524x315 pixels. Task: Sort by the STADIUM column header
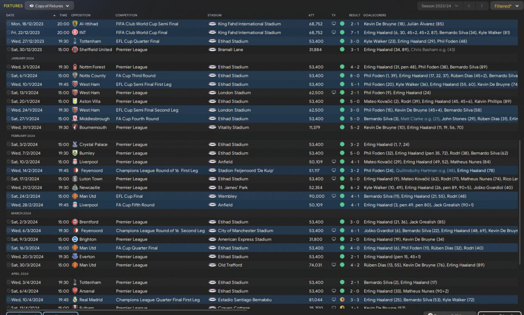tap(215, 16)
